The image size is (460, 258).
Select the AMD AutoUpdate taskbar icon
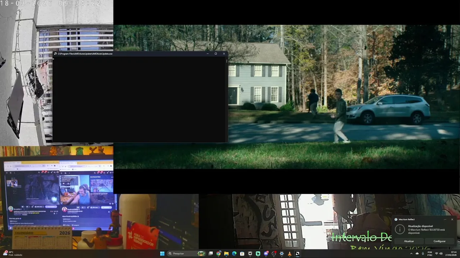298,253
